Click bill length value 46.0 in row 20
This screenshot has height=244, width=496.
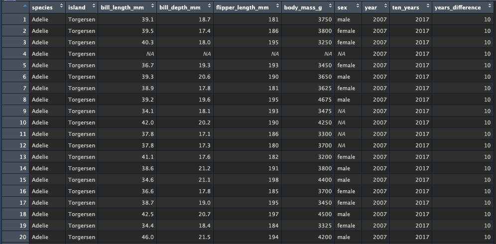148,237
